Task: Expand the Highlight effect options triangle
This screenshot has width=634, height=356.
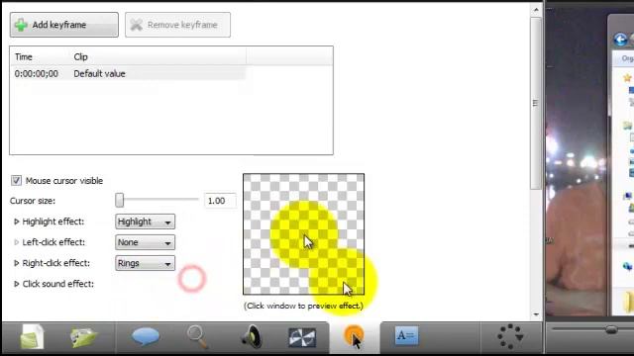Action: pyautogui.click(x=17, y=222)
